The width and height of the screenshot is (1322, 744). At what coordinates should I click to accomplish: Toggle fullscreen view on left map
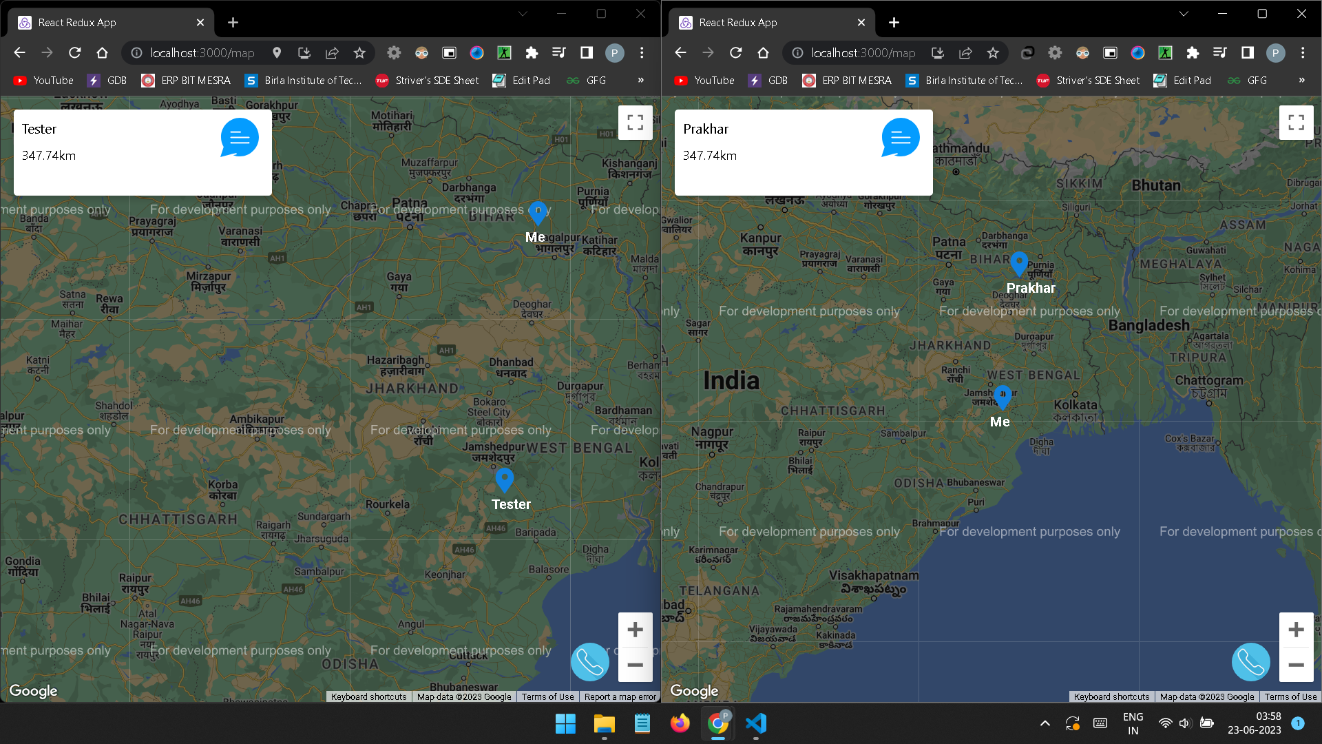635,123
